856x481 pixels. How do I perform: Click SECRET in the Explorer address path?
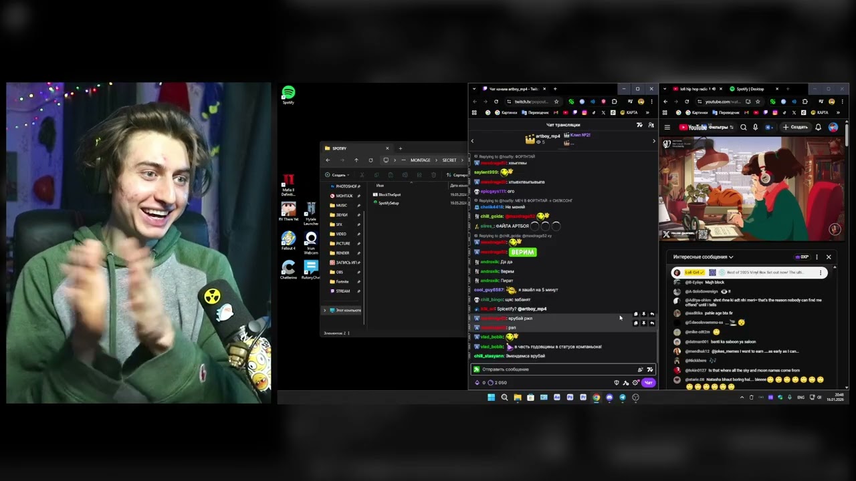click(x=449, y=160)
